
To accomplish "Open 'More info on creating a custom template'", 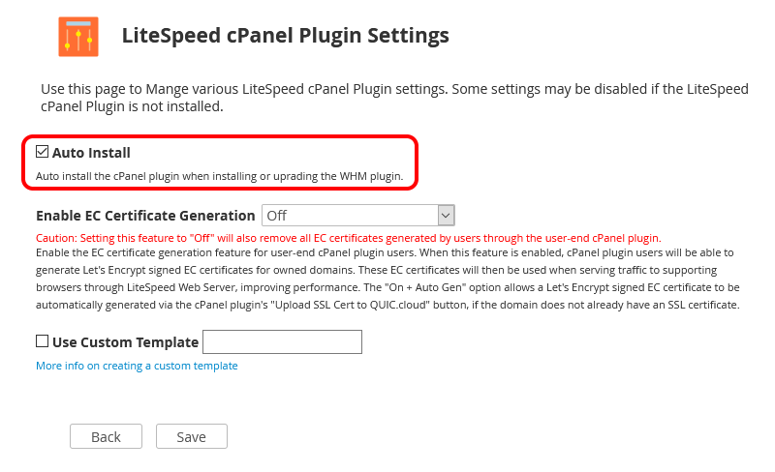I will pos(137,366).
